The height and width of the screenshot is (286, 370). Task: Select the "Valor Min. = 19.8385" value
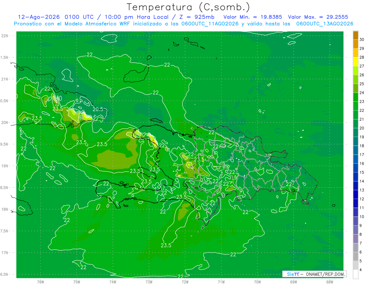click(253, 17)
